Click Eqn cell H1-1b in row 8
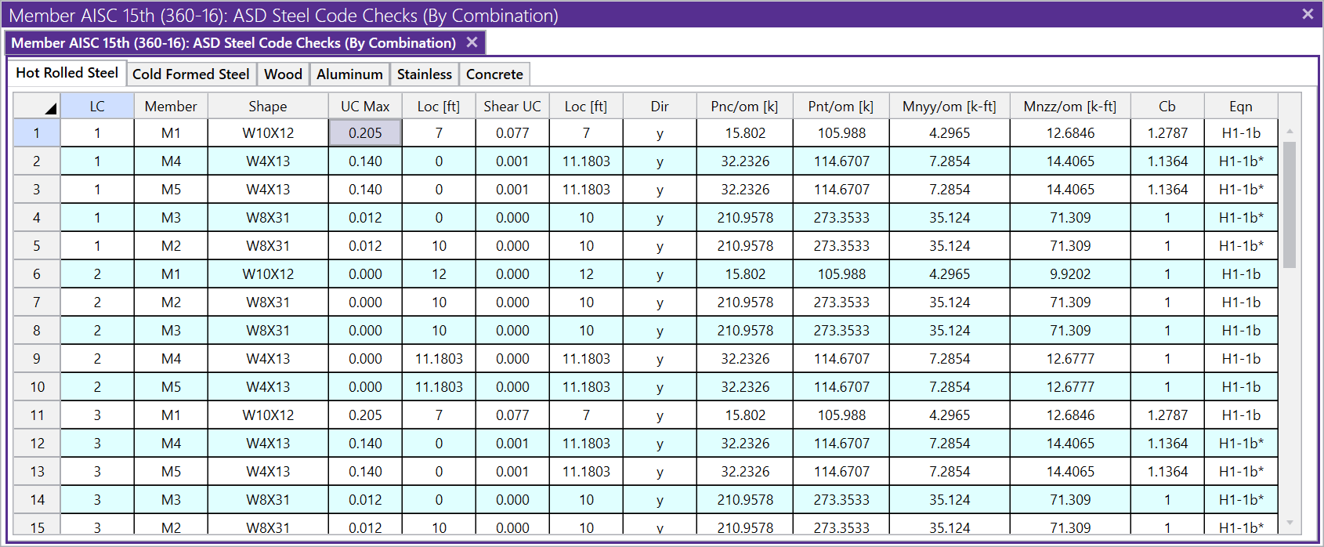 [x=1241, y=331]
